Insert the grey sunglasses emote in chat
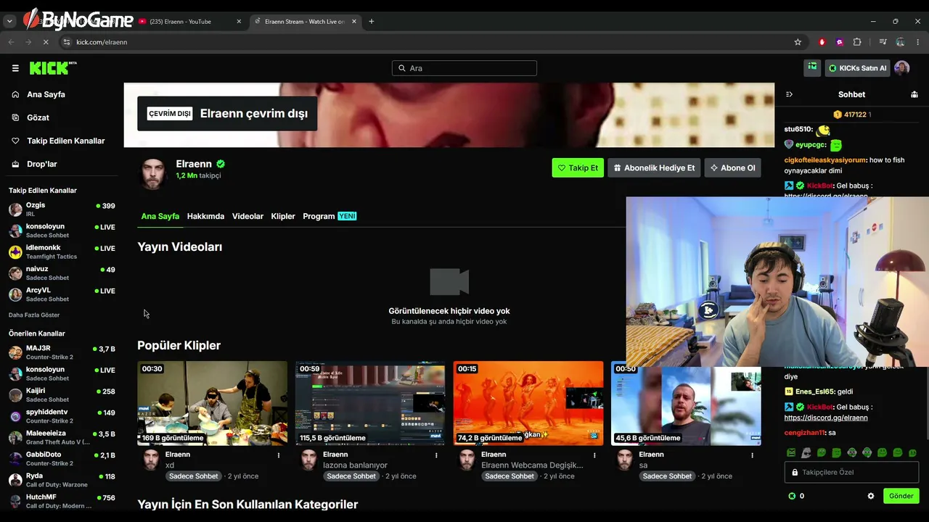Image resolution: width=929 pixels, height=522 pixels. (806, 452)
